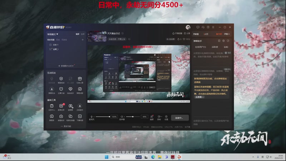Switch to the 钻粉 tab

click(x=226, y=47)
